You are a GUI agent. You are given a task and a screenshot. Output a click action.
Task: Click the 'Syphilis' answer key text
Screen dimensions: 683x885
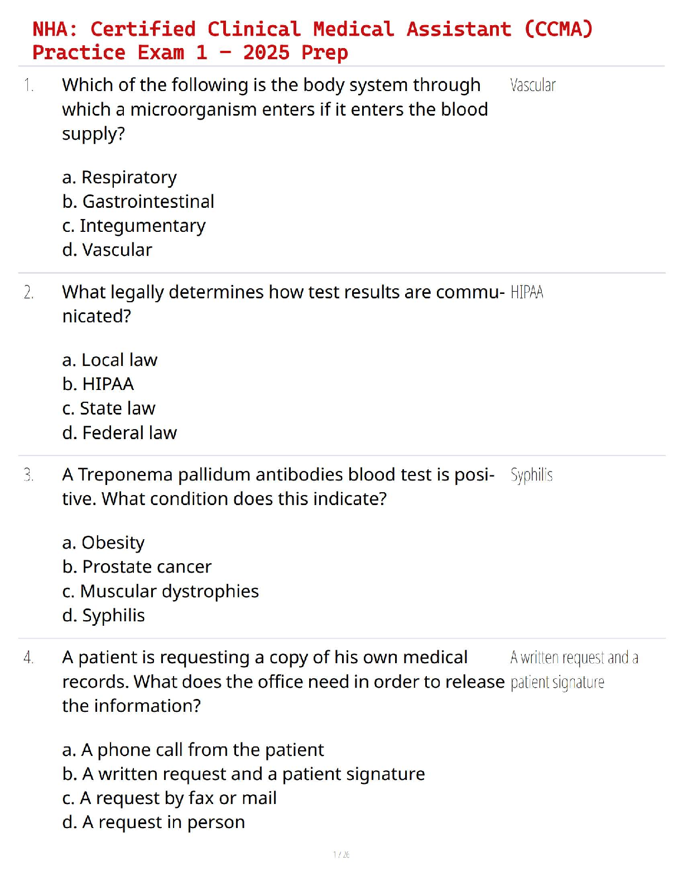click(532, 475)
